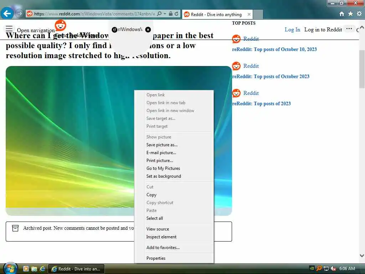Refresh the page with reload icon

pos(176,14)
